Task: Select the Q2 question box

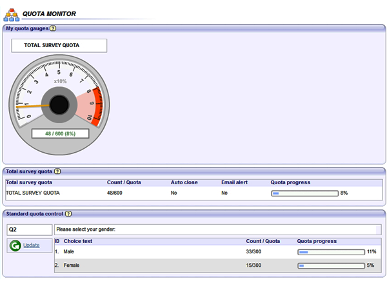Action: pos(29,229)
